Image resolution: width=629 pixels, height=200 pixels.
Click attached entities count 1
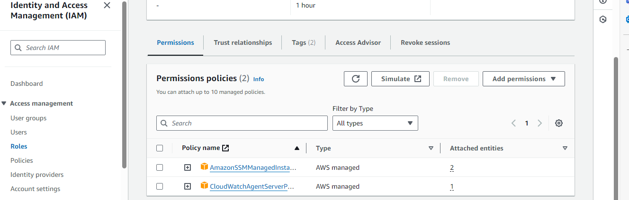pos(452,186)
